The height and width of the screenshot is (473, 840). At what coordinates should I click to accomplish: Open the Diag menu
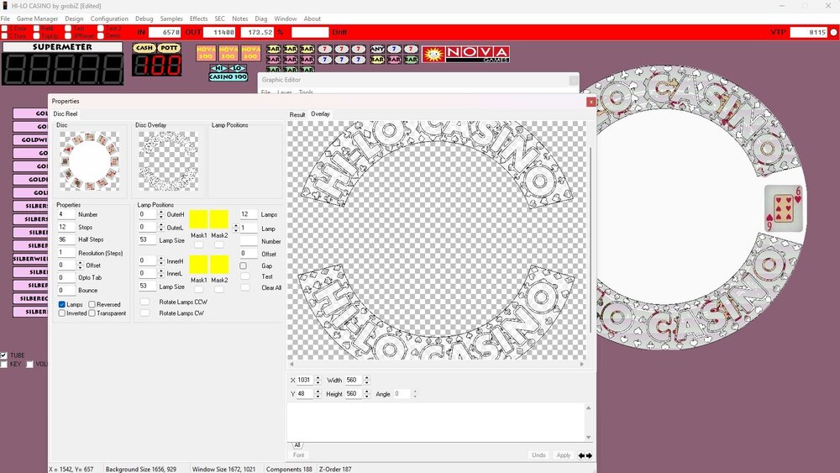click(261, 18)
